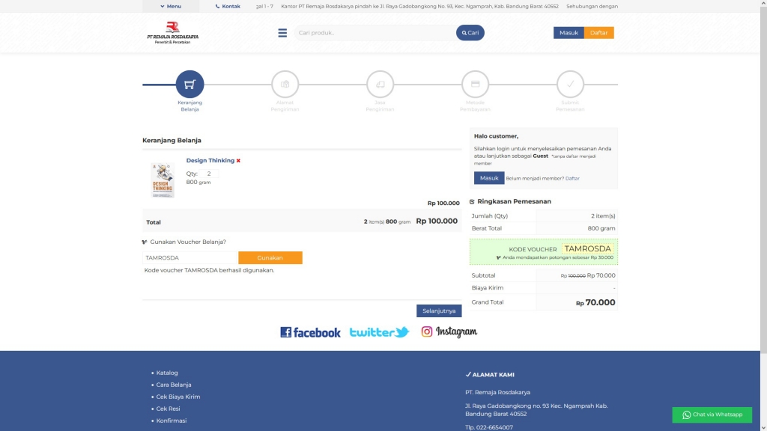This screenshot has width=767, height=431.
Task: Open the hamburger category menu icon
Action: coord(282,33)
